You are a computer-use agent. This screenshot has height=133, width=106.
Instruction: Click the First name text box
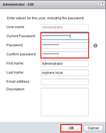click(x=65, y=64)
